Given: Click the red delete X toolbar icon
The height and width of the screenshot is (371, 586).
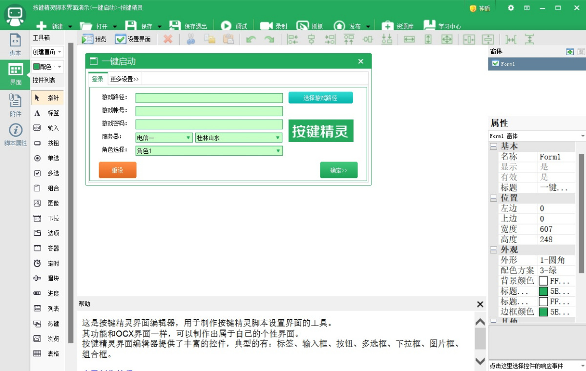Looking at the screenshot, I should tap(168, 40).
